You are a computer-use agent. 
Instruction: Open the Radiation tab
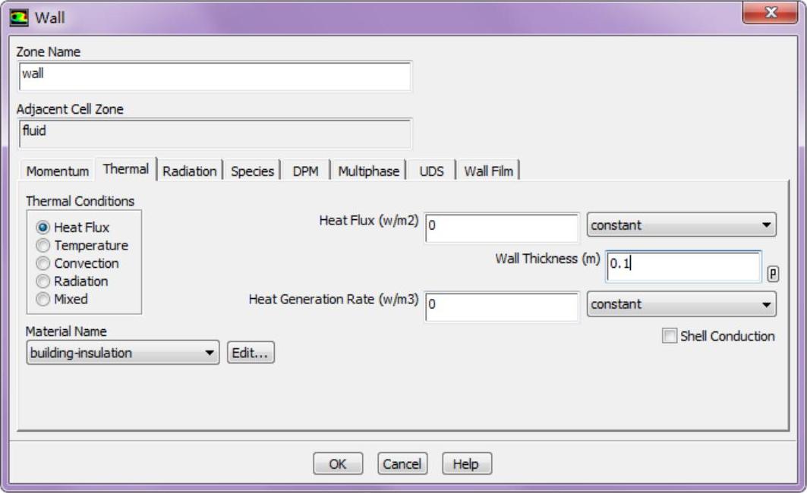pos(189,171)
